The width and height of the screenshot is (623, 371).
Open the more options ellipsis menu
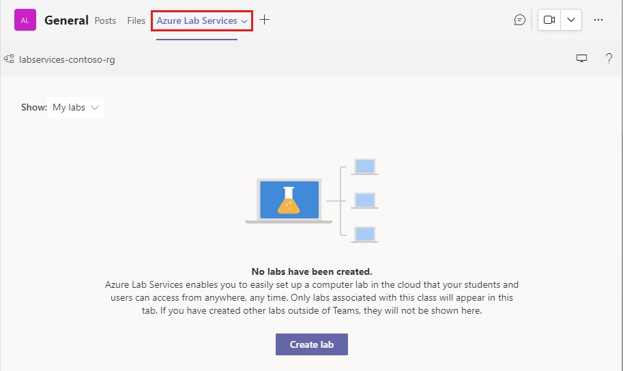click(598, 20)
